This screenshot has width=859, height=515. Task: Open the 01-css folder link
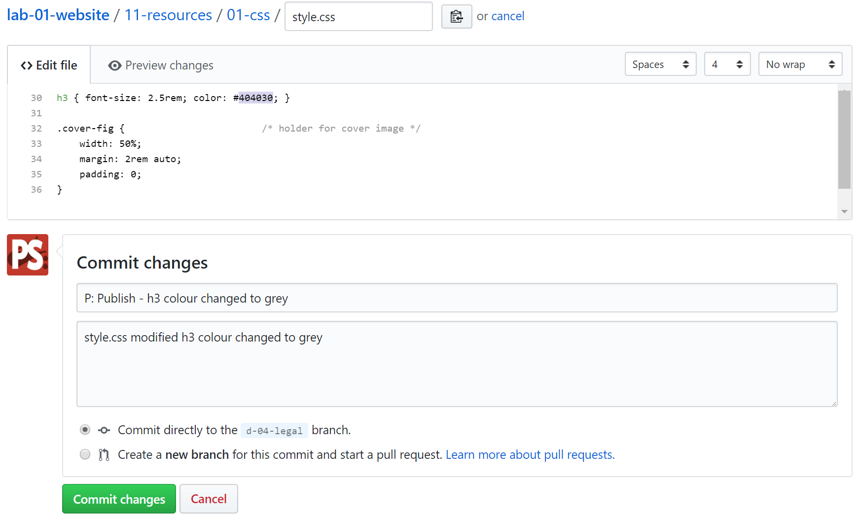tap(248, 15)
